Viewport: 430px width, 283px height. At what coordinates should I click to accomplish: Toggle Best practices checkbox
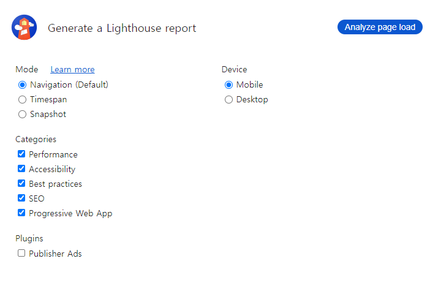tap(21, 183)
